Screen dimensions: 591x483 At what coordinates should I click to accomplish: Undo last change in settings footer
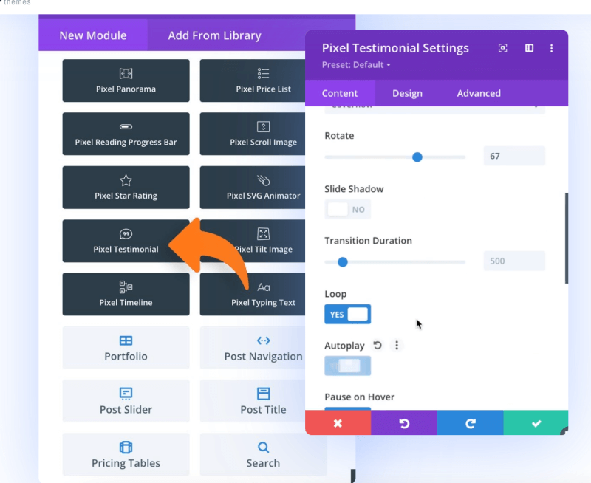point(404,423)
